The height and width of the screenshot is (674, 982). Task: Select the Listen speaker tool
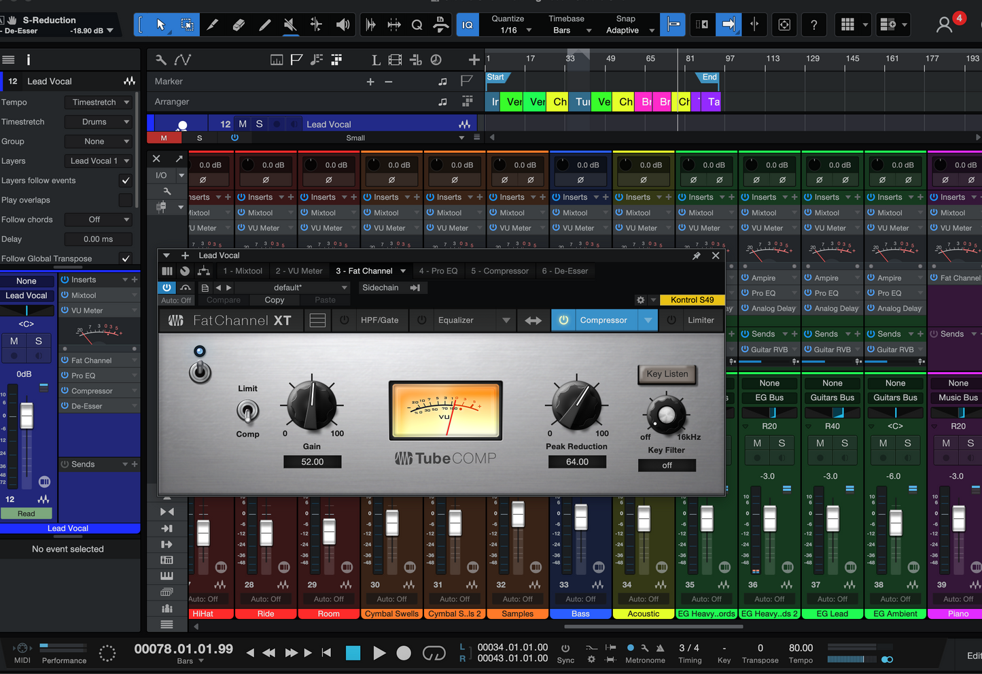343,24
